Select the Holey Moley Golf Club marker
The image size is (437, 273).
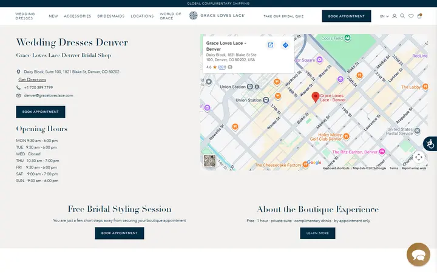(346, 136)
